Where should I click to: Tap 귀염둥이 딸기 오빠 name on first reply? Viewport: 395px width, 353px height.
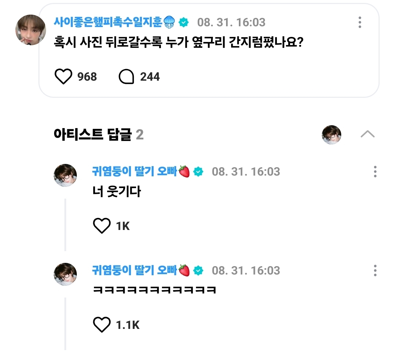135,171
